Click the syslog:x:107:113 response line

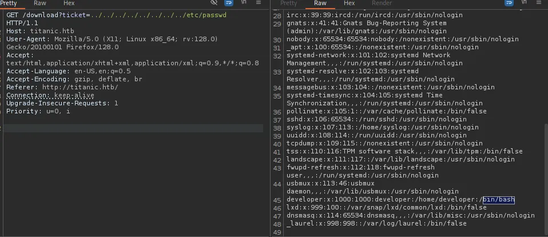point(383,128)
